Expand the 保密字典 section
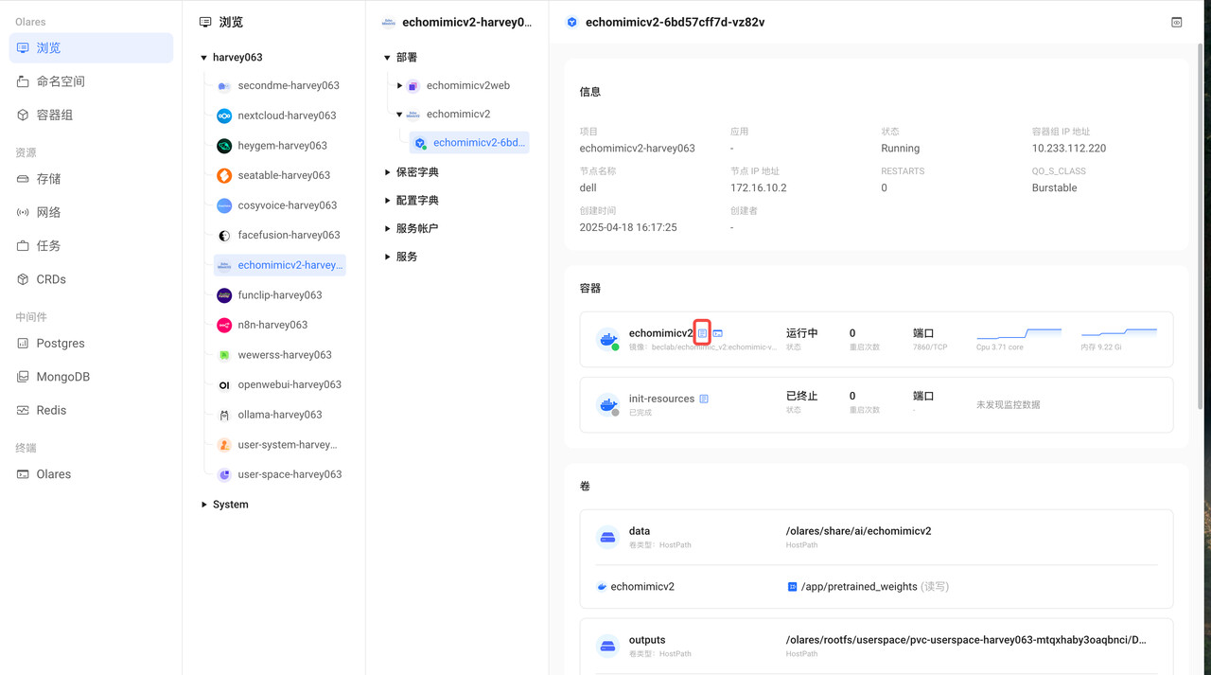Image resolution: width=1211 pixels, height=675 pixels. (x=388, y=172)
